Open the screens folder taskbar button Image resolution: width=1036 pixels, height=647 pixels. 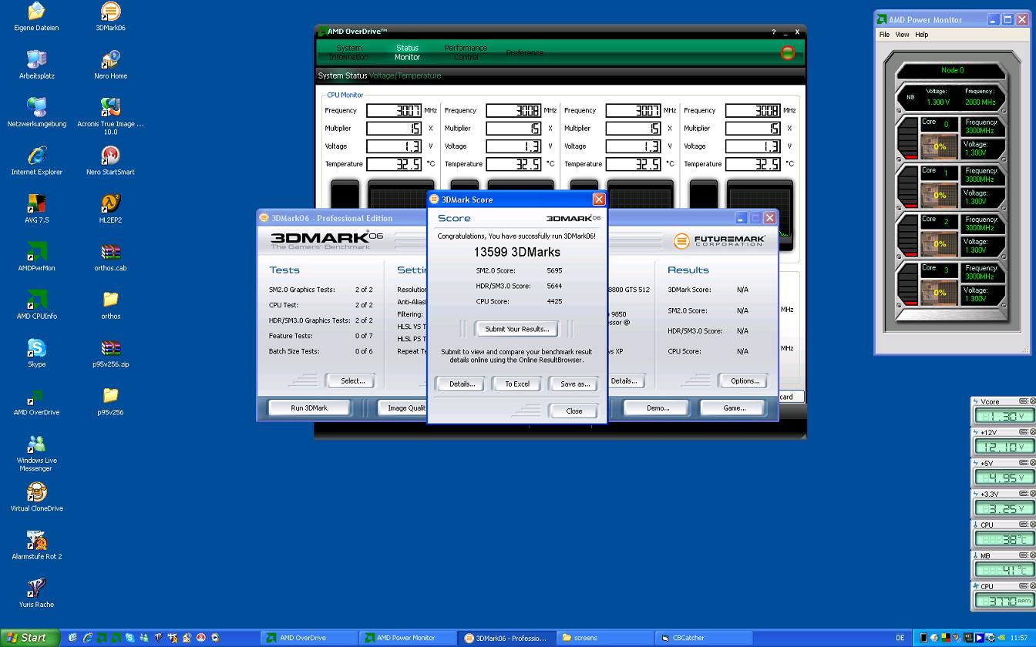pyautogui.click(x=606, y=638)
